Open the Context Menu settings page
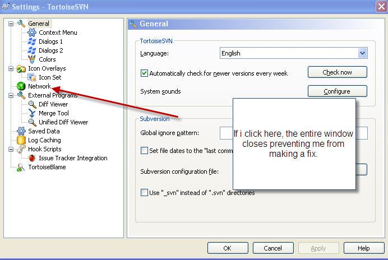 click(58, 32)
